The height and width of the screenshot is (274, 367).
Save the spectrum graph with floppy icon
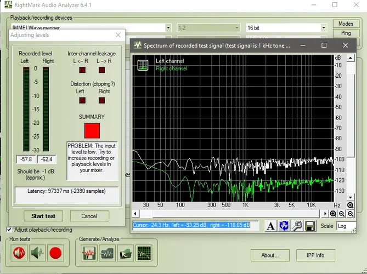pos(310,226)
